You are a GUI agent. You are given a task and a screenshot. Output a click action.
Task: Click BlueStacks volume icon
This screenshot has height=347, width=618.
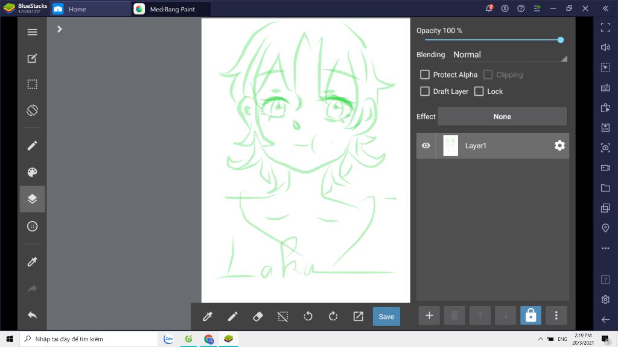click(605, 47)
